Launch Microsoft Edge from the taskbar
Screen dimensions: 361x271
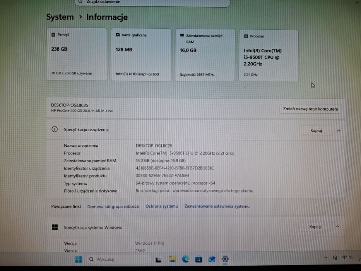click(x=186, y=259)
